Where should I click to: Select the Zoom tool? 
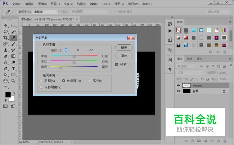13,81
